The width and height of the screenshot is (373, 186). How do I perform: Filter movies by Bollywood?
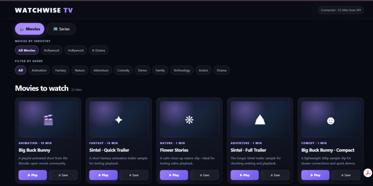(x=51, y=50)
